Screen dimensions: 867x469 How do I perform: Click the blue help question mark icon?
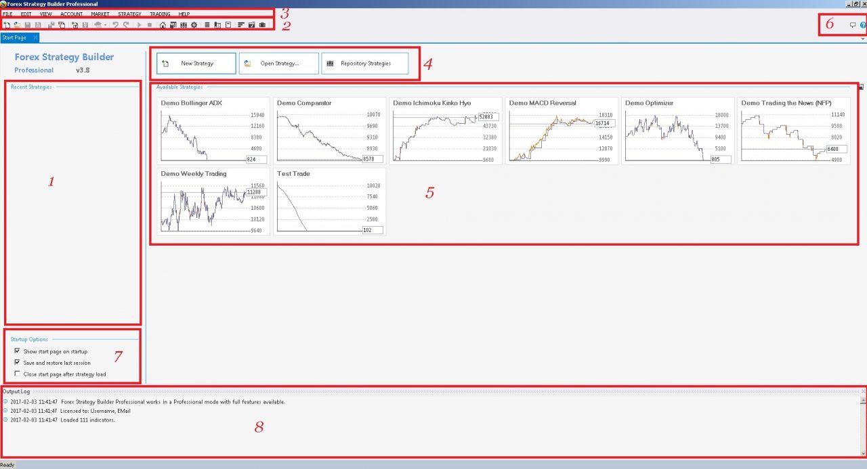click(x=863, y=25)
